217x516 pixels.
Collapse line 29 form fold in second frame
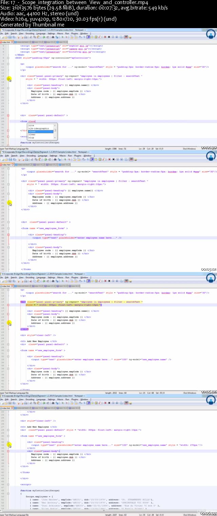(x=8, y=228)
